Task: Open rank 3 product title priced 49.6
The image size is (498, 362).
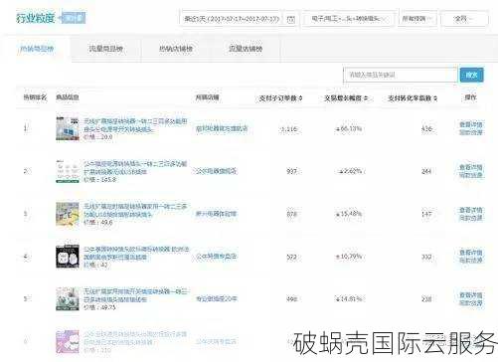Action: point(135,210)
